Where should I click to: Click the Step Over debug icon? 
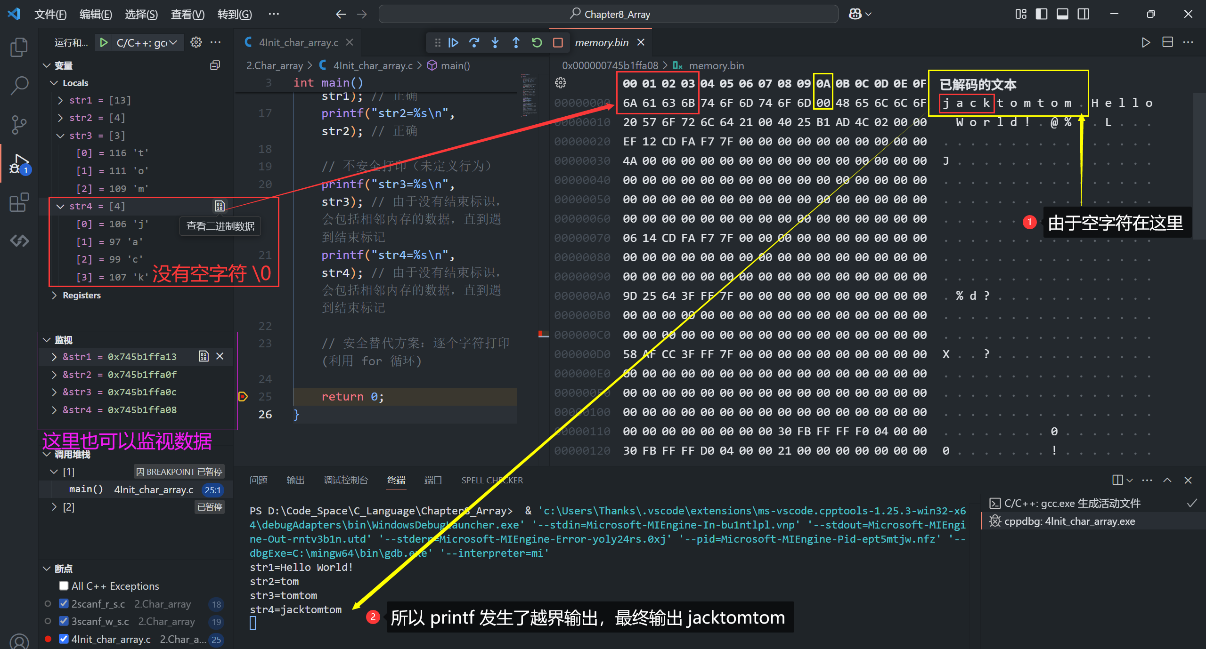coord(474,43)
